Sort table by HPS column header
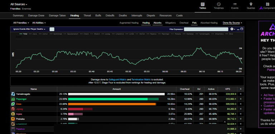The height and width of the screenshot is (134, 275). tap(228, 89)
